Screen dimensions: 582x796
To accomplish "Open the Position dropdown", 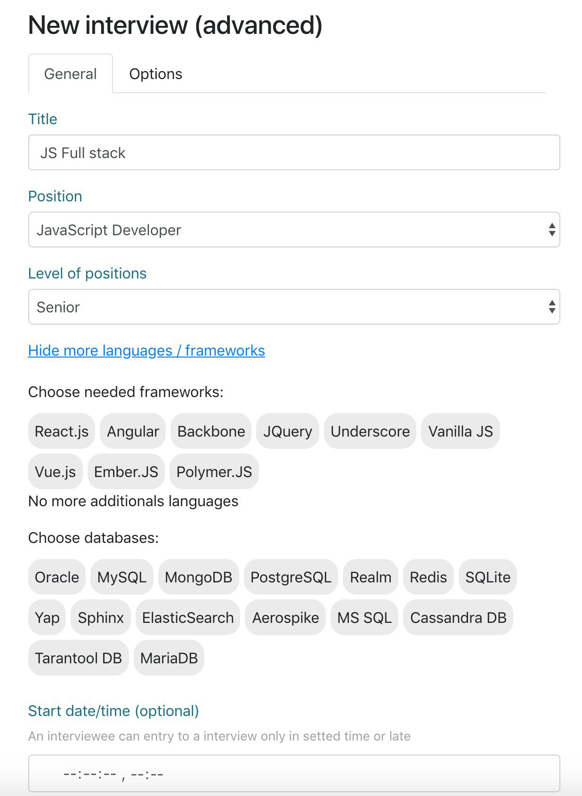I will point(294,230).
